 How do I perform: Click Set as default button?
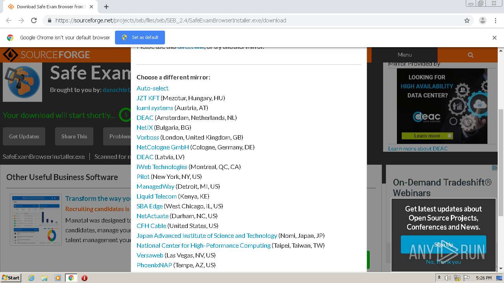[x=140, y=37]
